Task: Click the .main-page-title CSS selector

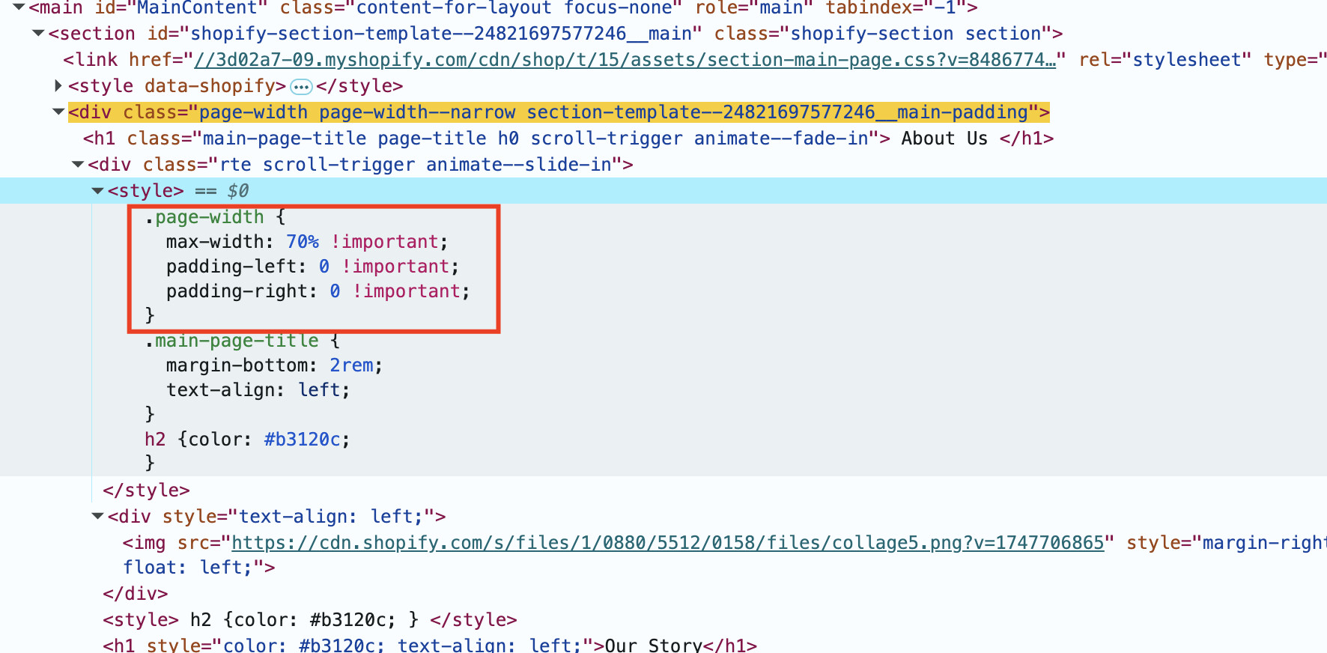Action: click(231, 341)
